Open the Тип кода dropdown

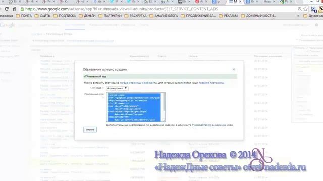click(x=117, y=88)
